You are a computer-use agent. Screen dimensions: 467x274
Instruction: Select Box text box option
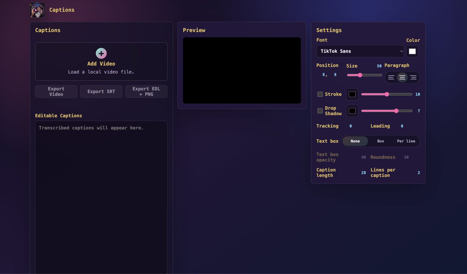tap(381, 141)
